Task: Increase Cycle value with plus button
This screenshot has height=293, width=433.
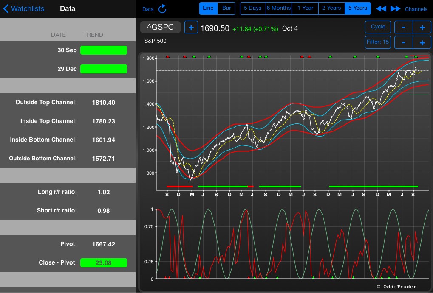Action: point(422,28)
